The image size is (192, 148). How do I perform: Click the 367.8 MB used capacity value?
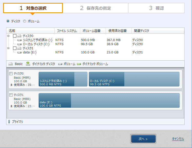[x=114, y=40]
